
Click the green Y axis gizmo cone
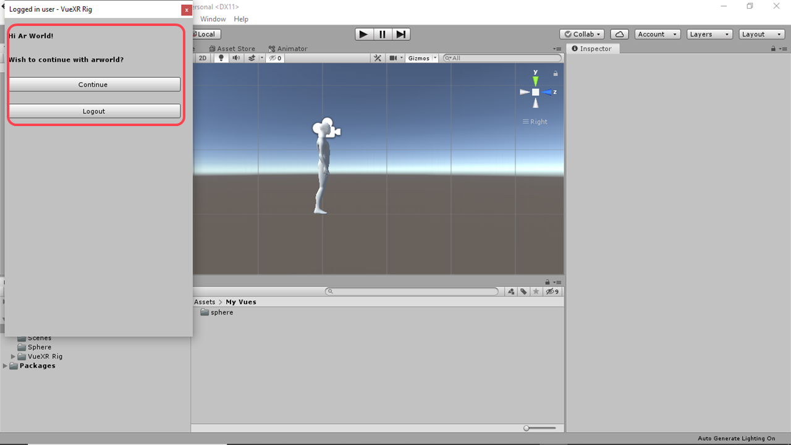(536, 80)
